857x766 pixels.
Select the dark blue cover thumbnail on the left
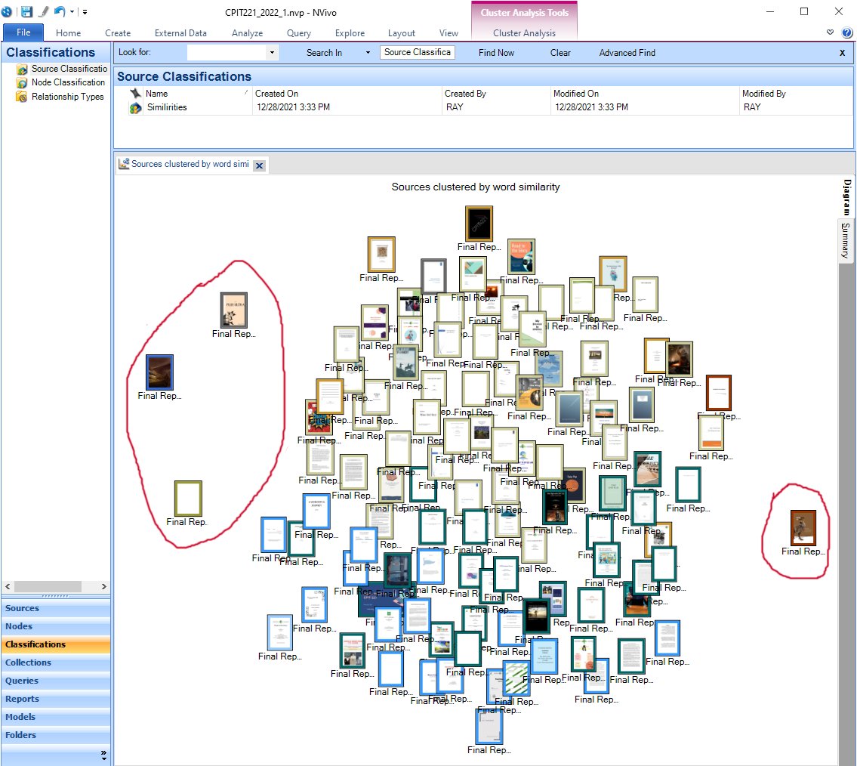click(x=159, y=372)
